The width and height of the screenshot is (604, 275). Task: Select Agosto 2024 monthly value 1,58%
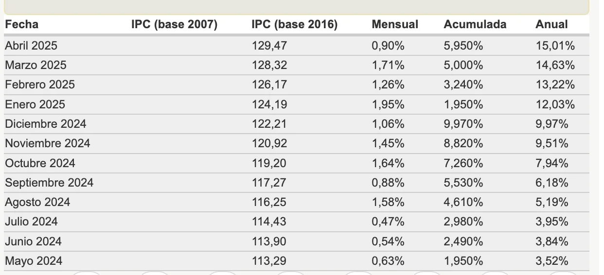(388, 202)
